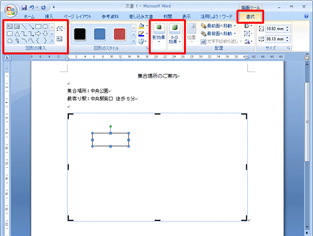The width and height of the screenshot is (313, 236).
Task: Click the shape height field 10.92 mm
Action: click(275, 29)
